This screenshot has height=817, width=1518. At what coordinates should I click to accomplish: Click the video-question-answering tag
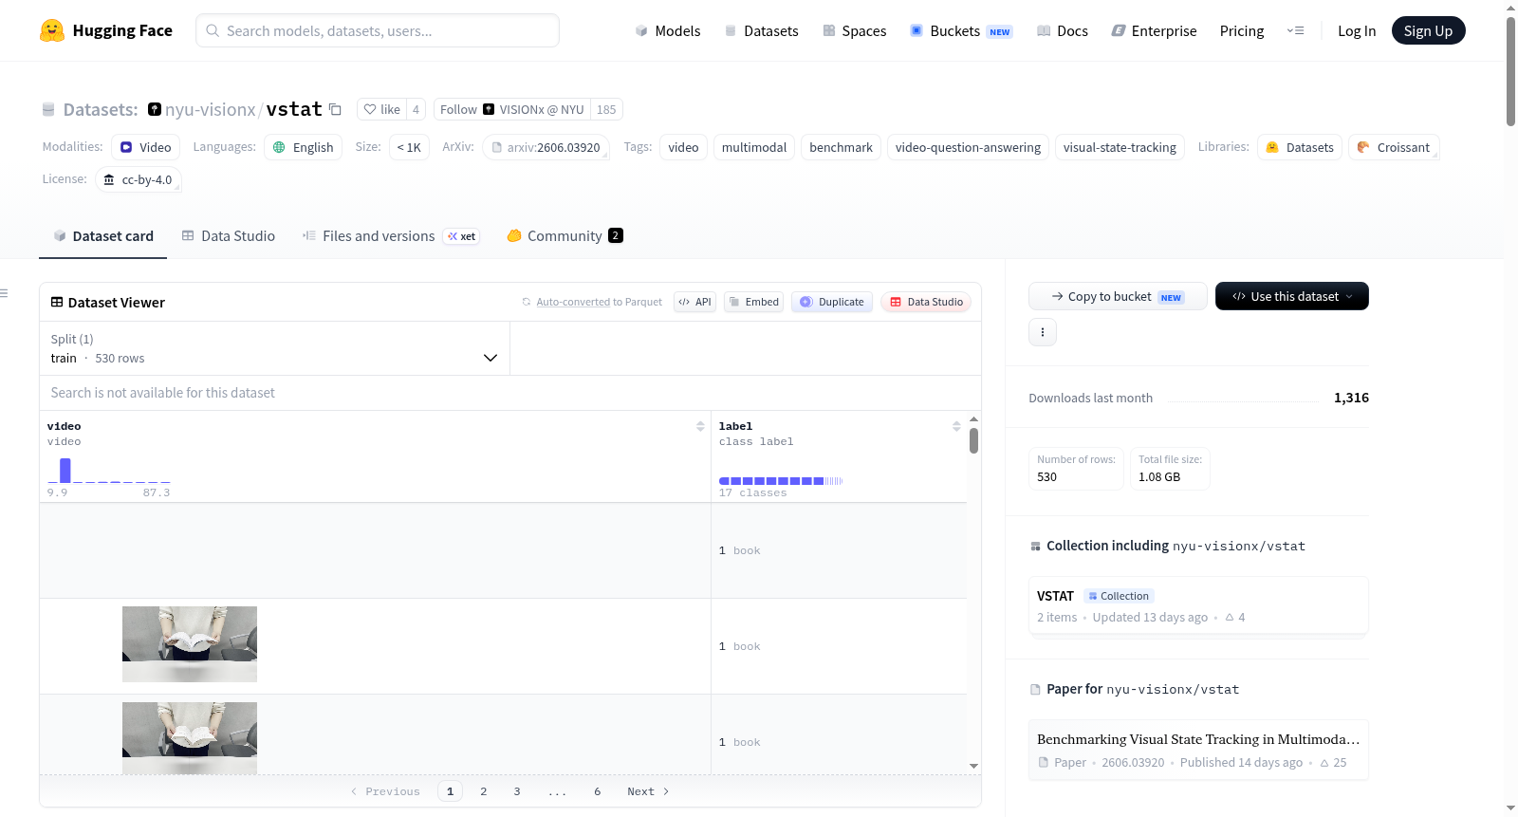968,147
